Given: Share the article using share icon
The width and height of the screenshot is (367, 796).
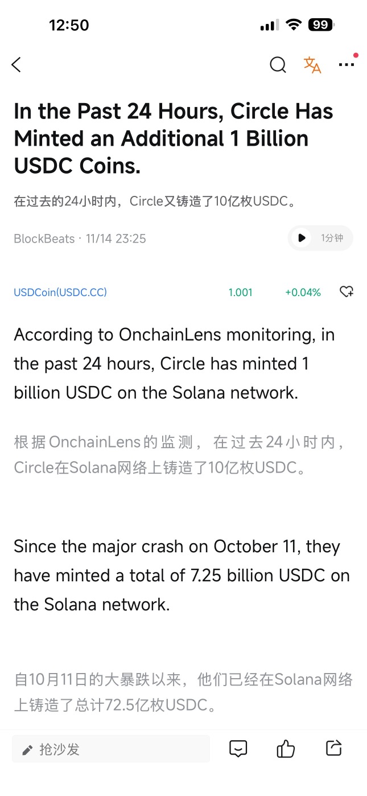Looking at the screenshot, I should 333,748.
